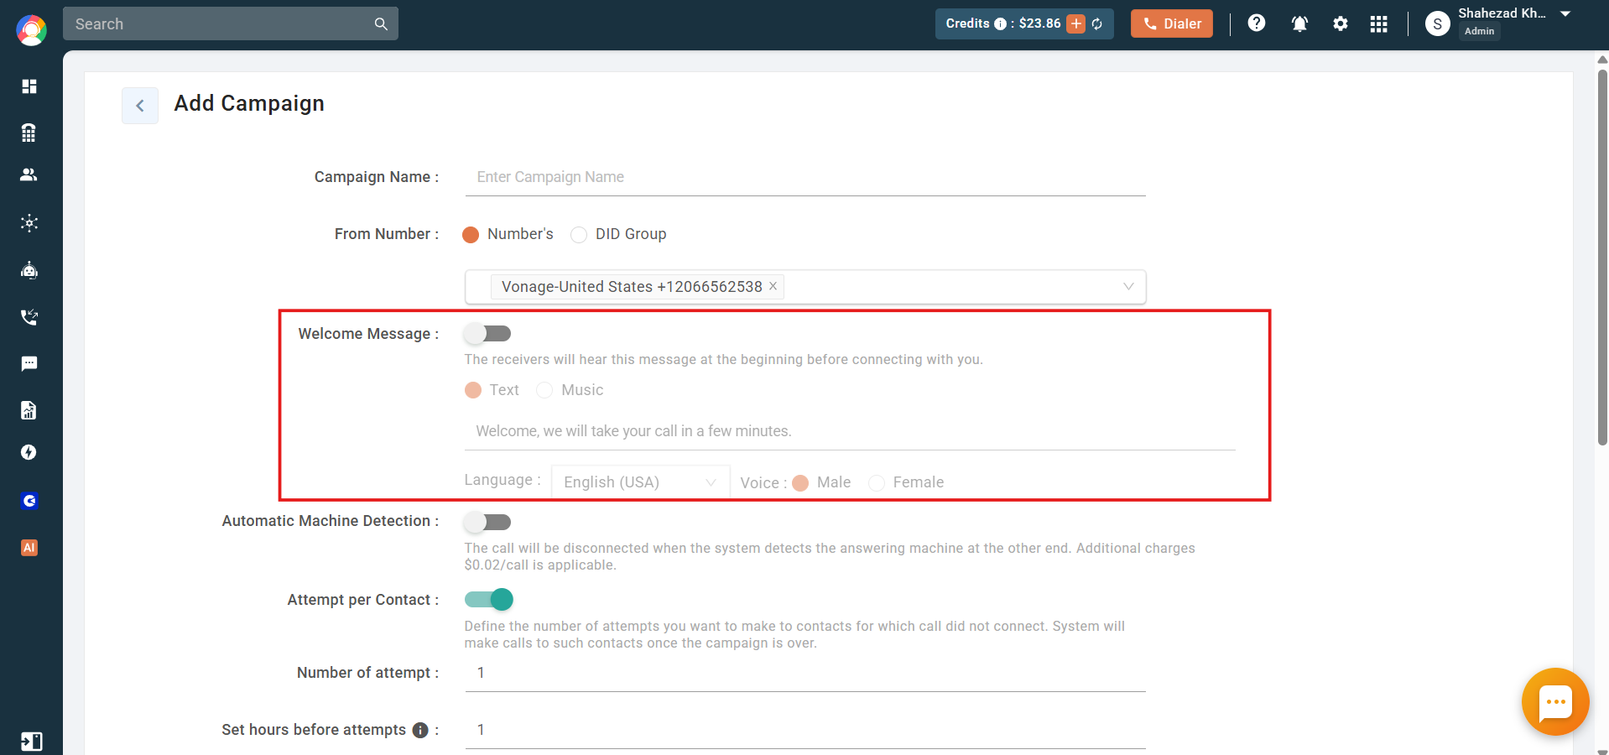Click the Shahezad Kh... username
This screenshot has height=755, width=1609.
pos(1502,13)
